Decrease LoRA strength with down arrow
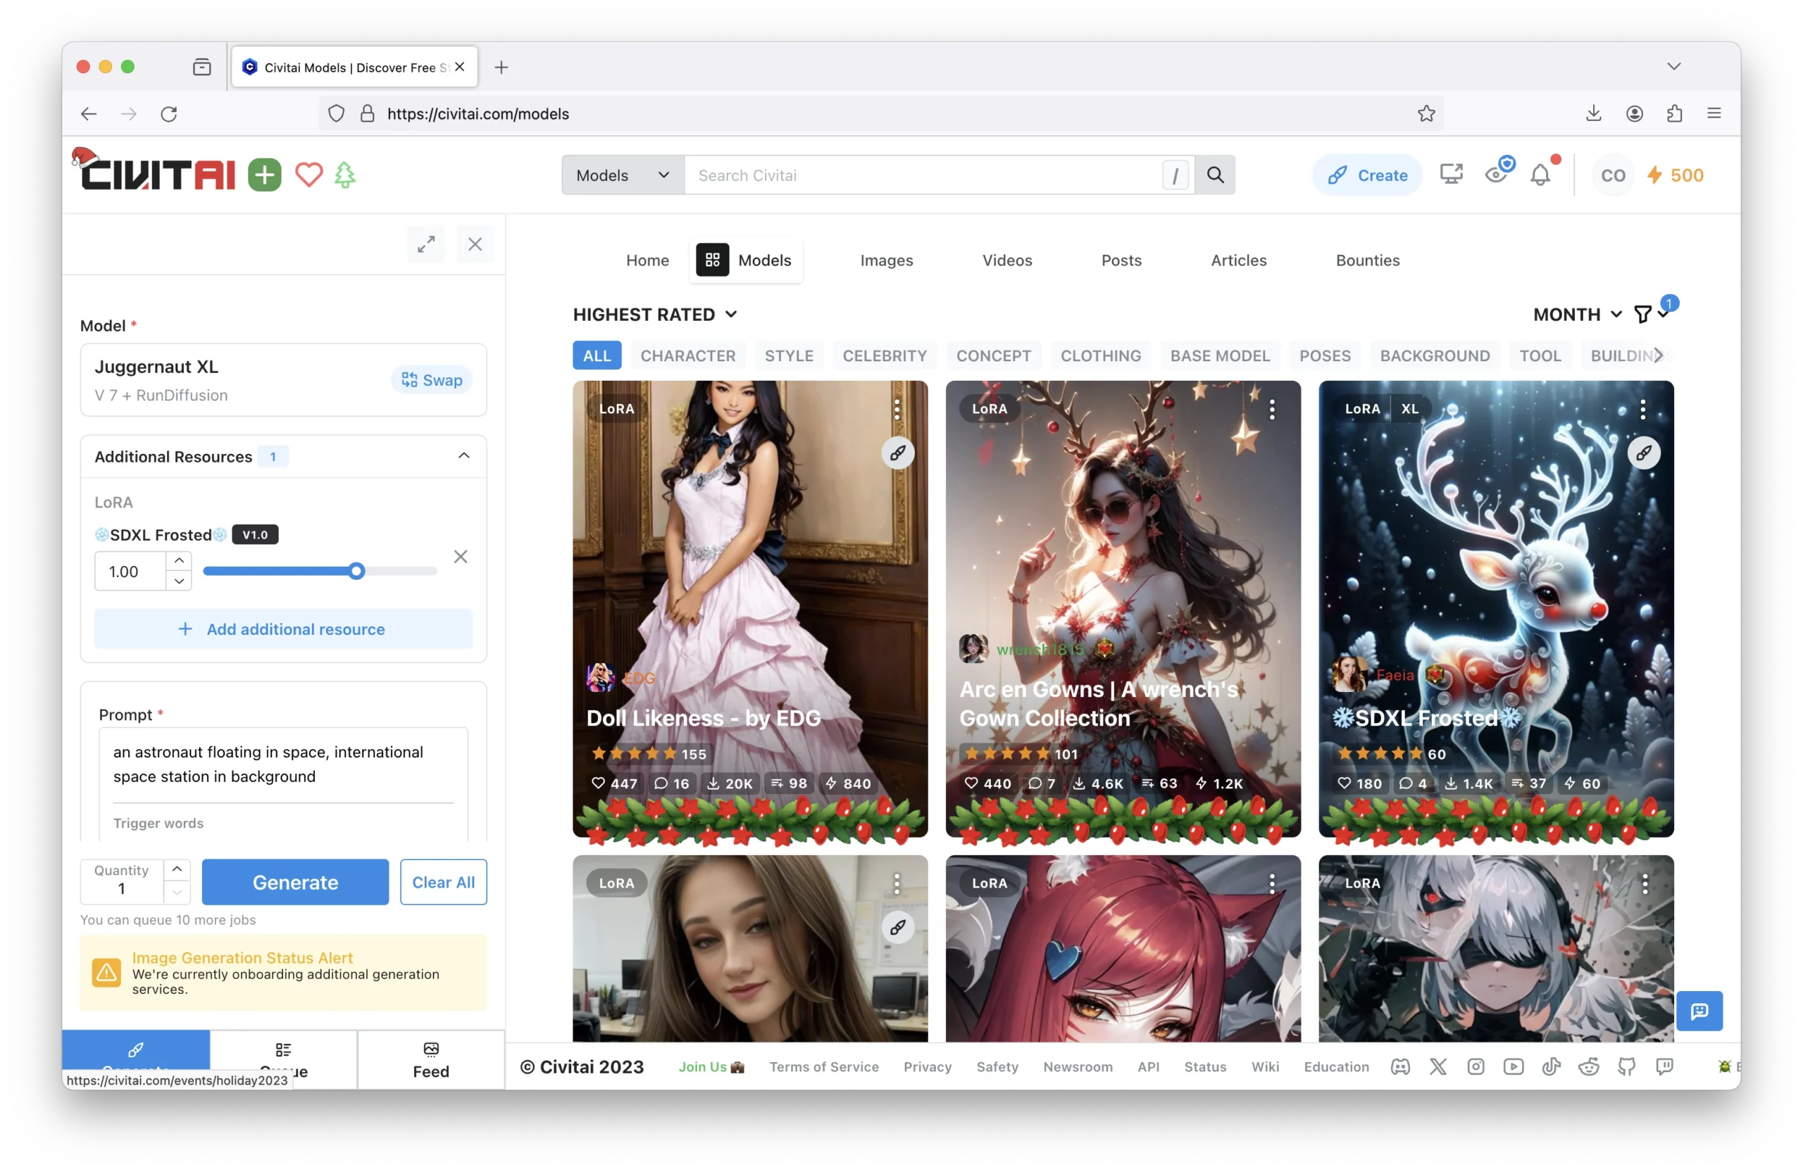Screen dimensions: 1803x1172 point(179,581)
